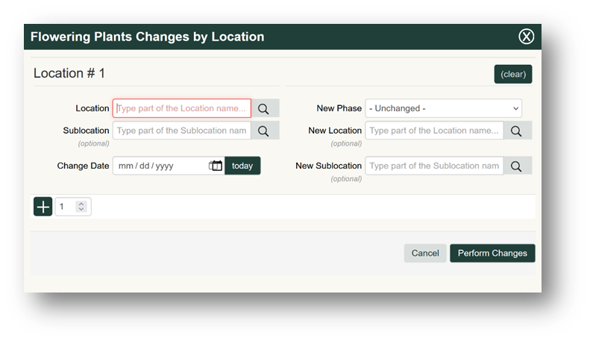Decrease the location count with down arrow
This screenshot has width=590, height=341.
81,210
